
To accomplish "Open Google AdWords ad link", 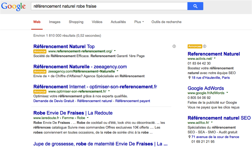I will (x=206, y=88).
